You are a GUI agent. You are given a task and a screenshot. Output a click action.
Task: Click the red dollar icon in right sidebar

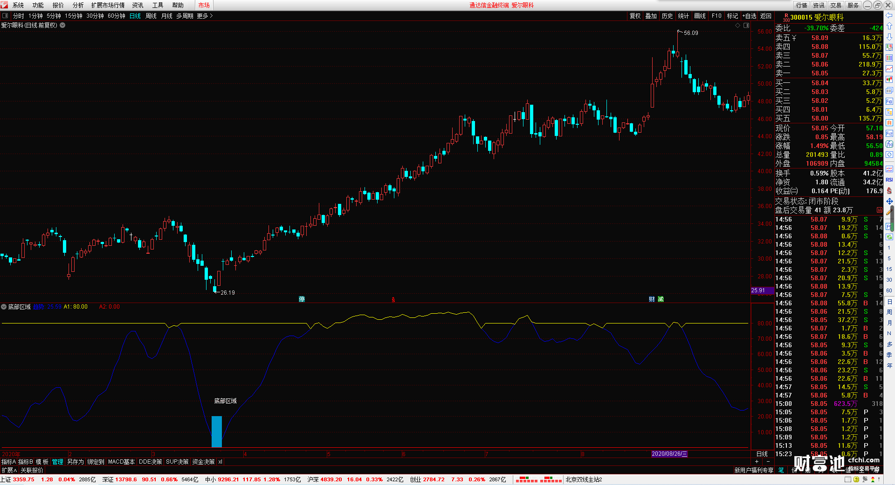click(x=889, y=190)
